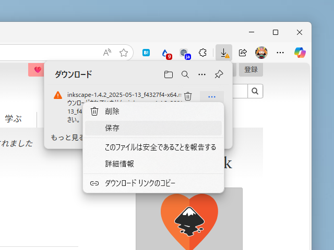334x250 pixels.
Task: Search downloads with magnifier icon
Action: tap(185, 74)
